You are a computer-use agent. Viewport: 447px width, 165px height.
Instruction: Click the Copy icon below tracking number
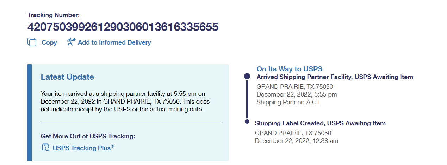pos(32,42)
